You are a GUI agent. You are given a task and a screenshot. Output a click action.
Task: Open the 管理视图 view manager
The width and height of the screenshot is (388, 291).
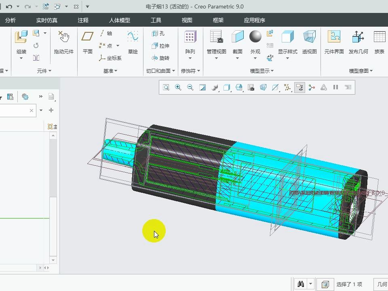click(x=216, y=42)
